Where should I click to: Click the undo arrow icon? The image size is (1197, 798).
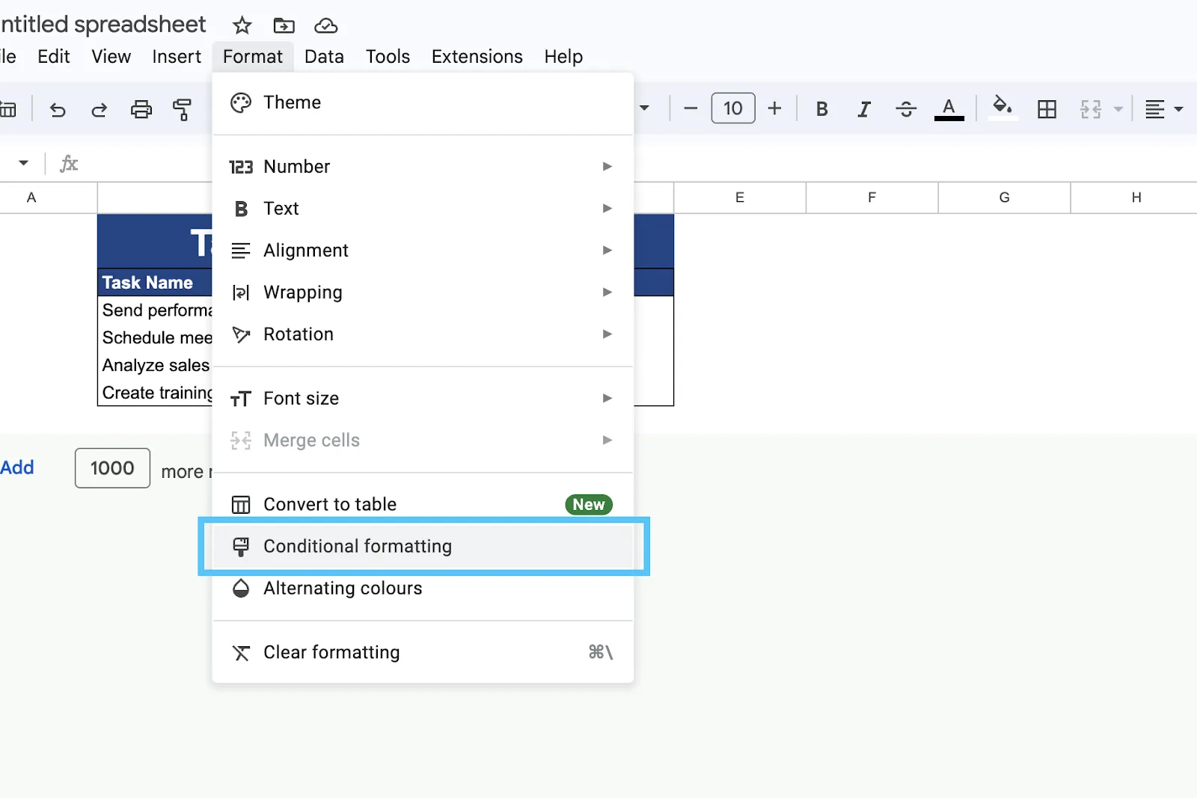58,110
